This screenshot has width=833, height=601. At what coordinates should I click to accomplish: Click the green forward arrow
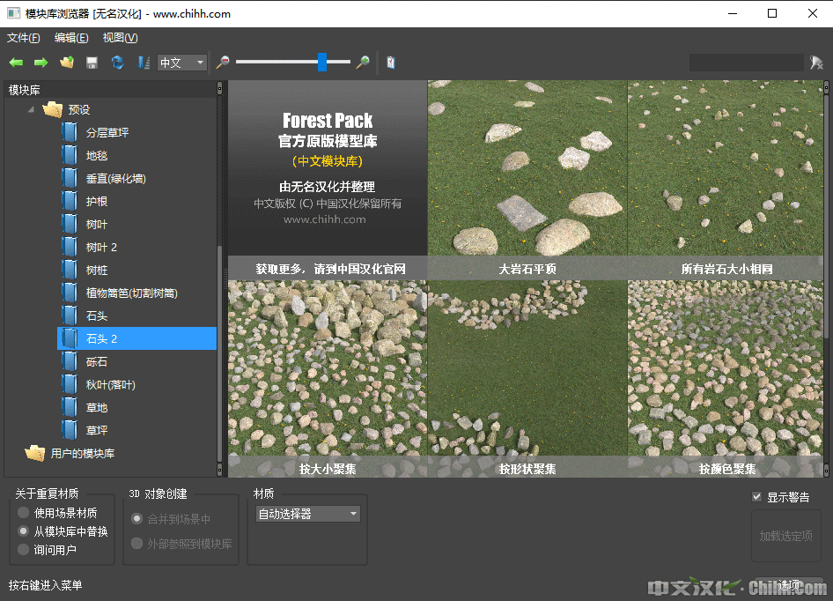(41, 63)
